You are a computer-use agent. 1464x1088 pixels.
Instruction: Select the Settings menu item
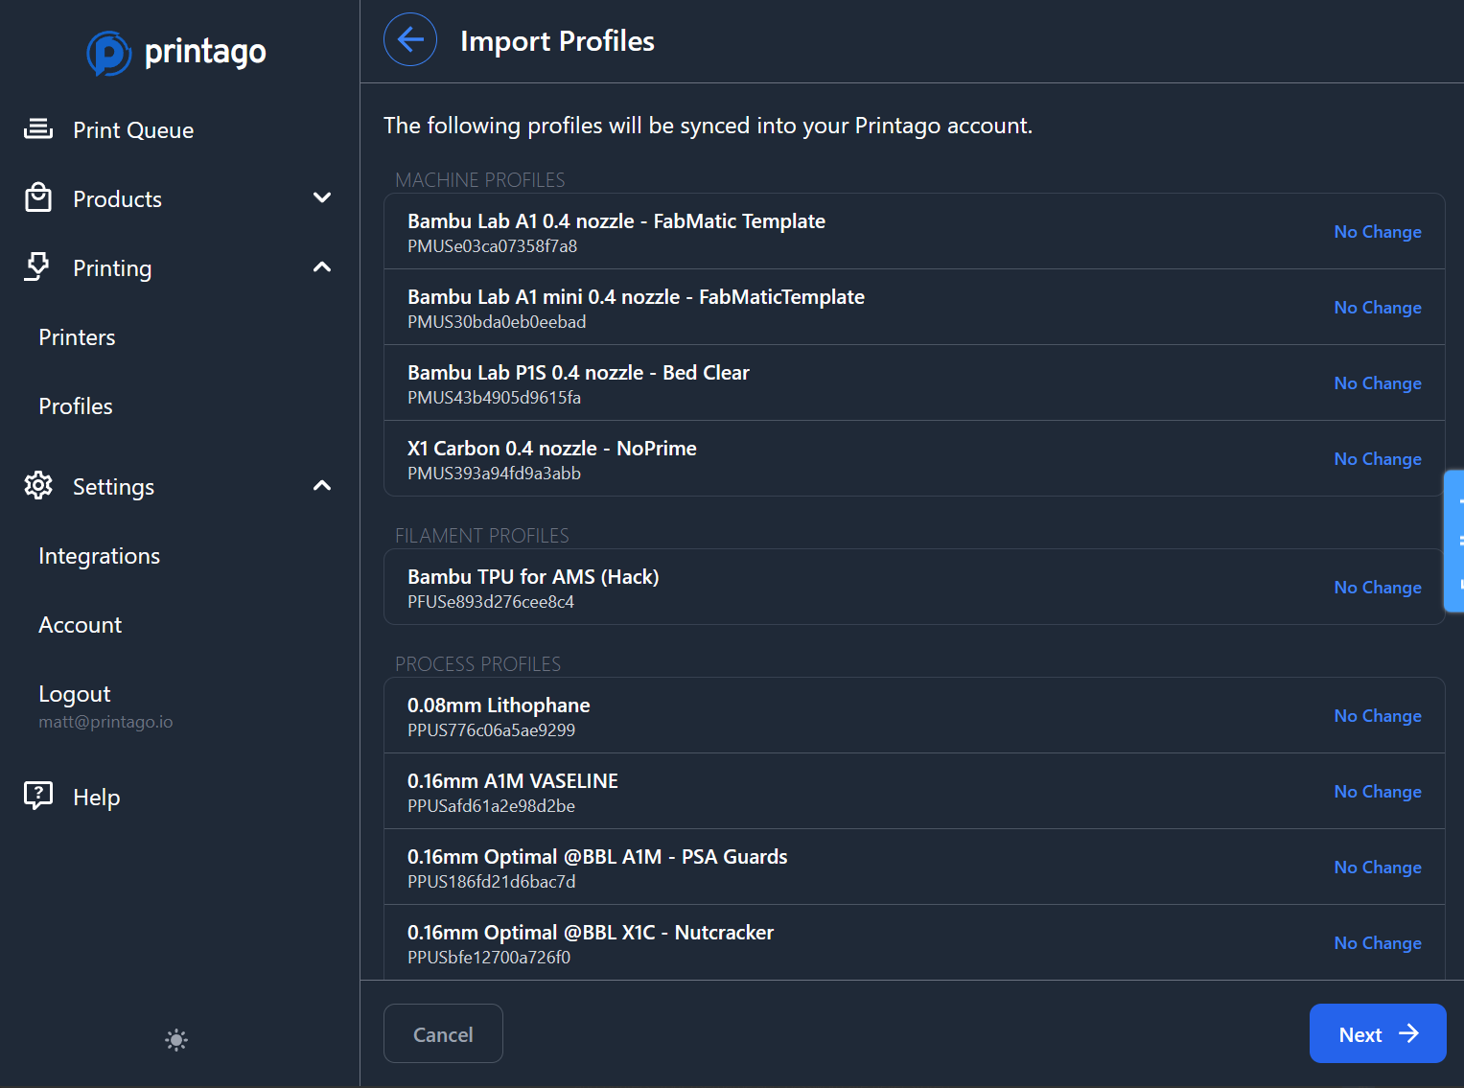113,487
